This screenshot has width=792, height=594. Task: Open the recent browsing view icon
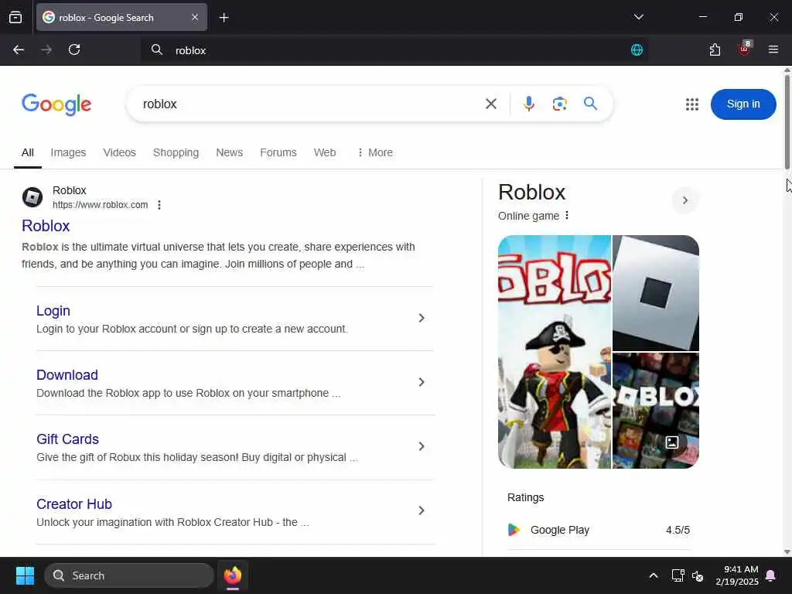click(x=15, y=17)
